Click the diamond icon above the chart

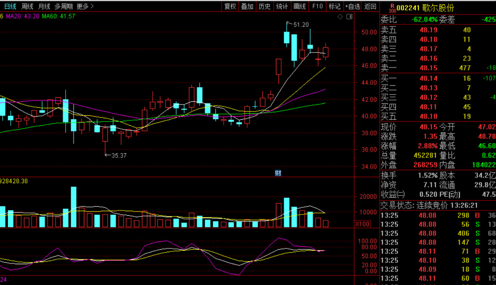pos(340,17)
